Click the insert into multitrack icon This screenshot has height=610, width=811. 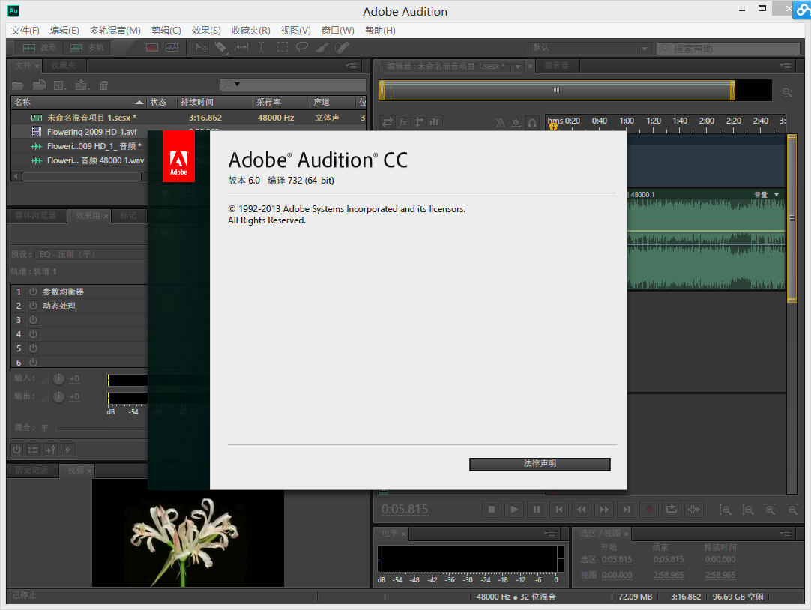click(x=82, y=85)
